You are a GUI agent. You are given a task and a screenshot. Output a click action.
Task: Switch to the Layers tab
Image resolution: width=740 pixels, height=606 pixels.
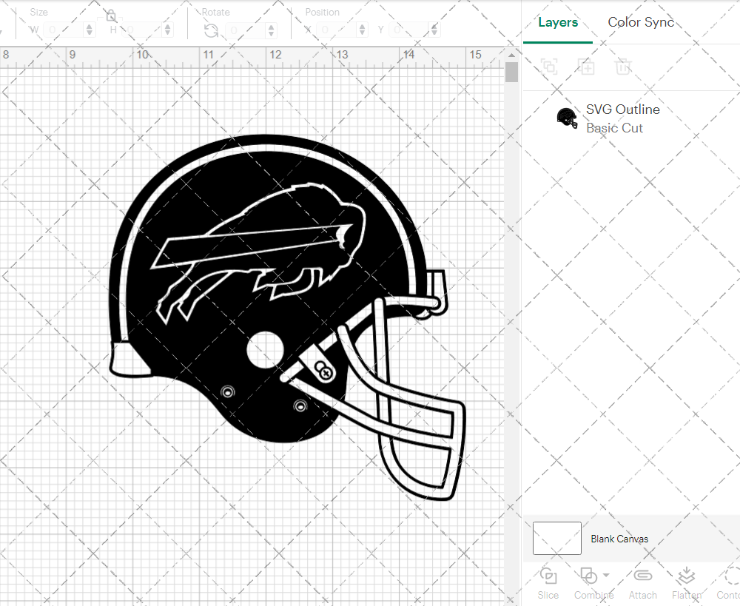pyautogui.click(x=558, y=22)
